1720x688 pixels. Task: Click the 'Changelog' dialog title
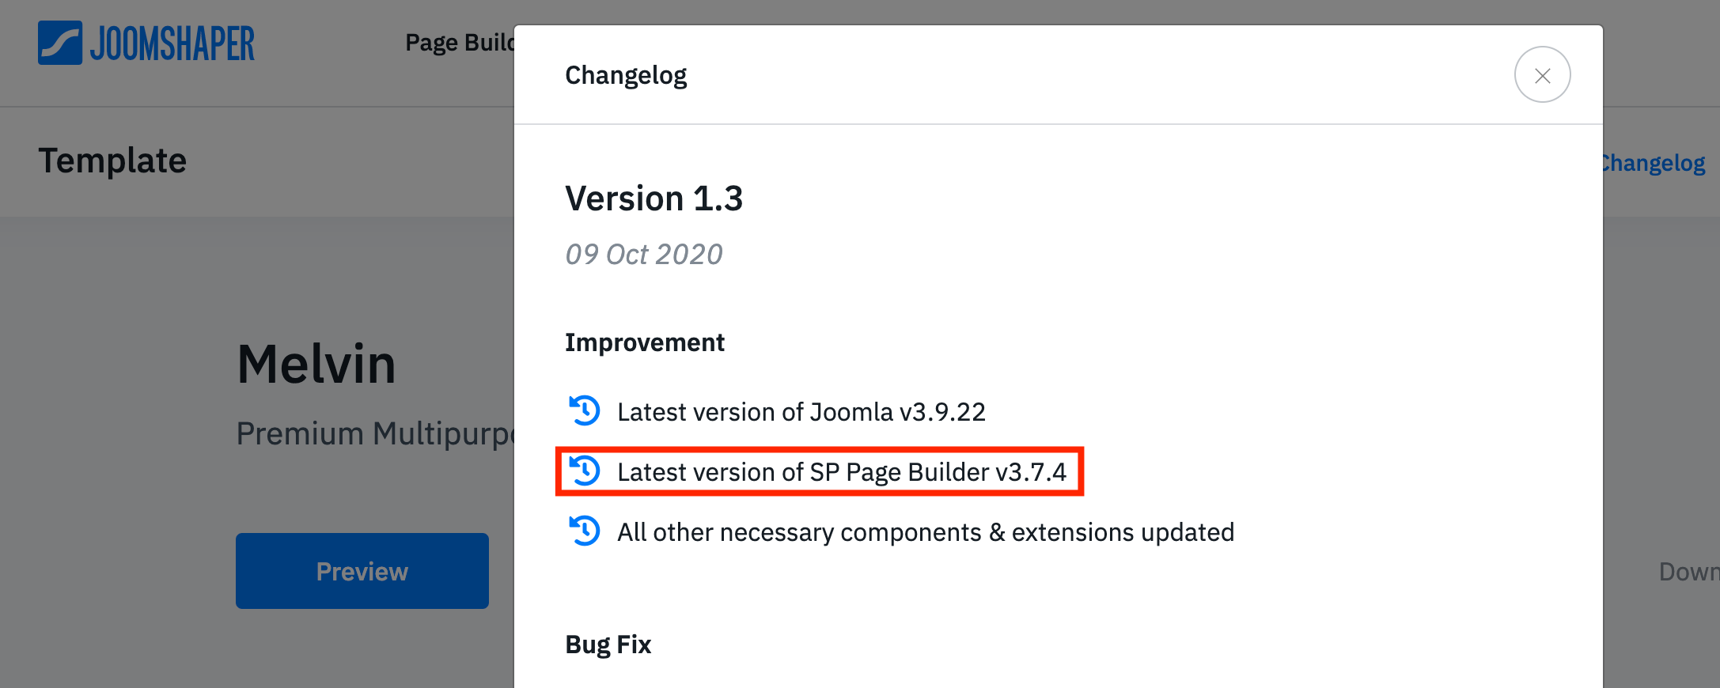625,75
